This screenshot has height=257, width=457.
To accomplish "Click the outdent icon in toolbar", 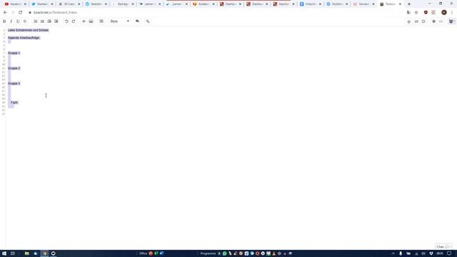I will [x=56, y=21].
